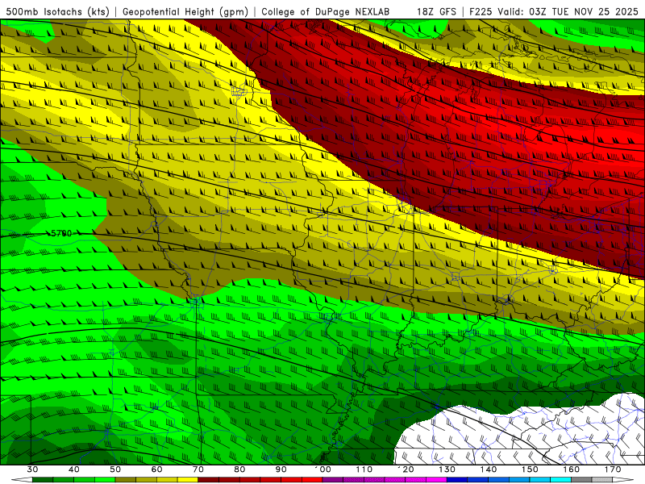Click the gray swatch under 160
This screenshot has width=645, height=484.
coord(581,480)
